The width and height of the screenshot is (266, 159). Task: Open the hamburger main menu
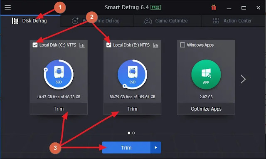[7, 7]
